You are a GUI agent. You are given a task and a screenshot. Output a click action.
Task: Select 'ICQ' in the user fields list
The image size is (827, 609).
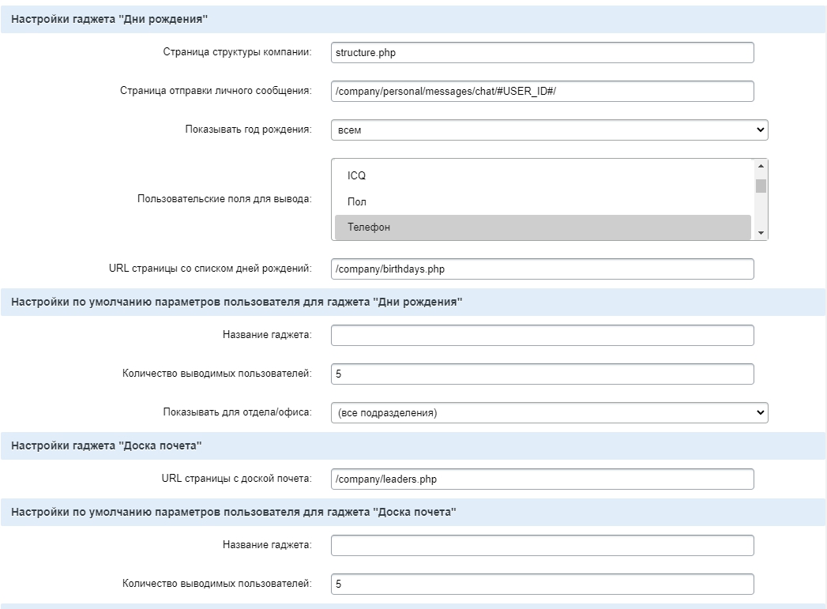click(x=543, y=175)
